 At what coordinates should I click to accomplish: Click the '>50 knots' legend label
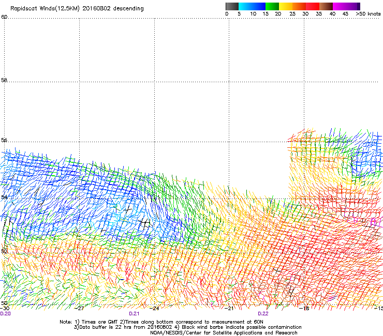point(368,13)
